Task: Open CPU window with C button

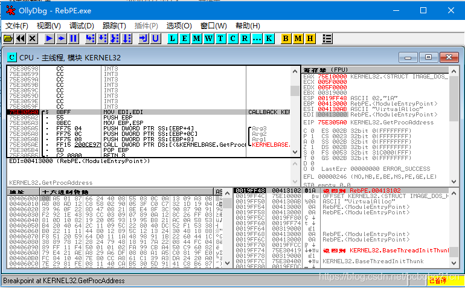Action: 232,38
